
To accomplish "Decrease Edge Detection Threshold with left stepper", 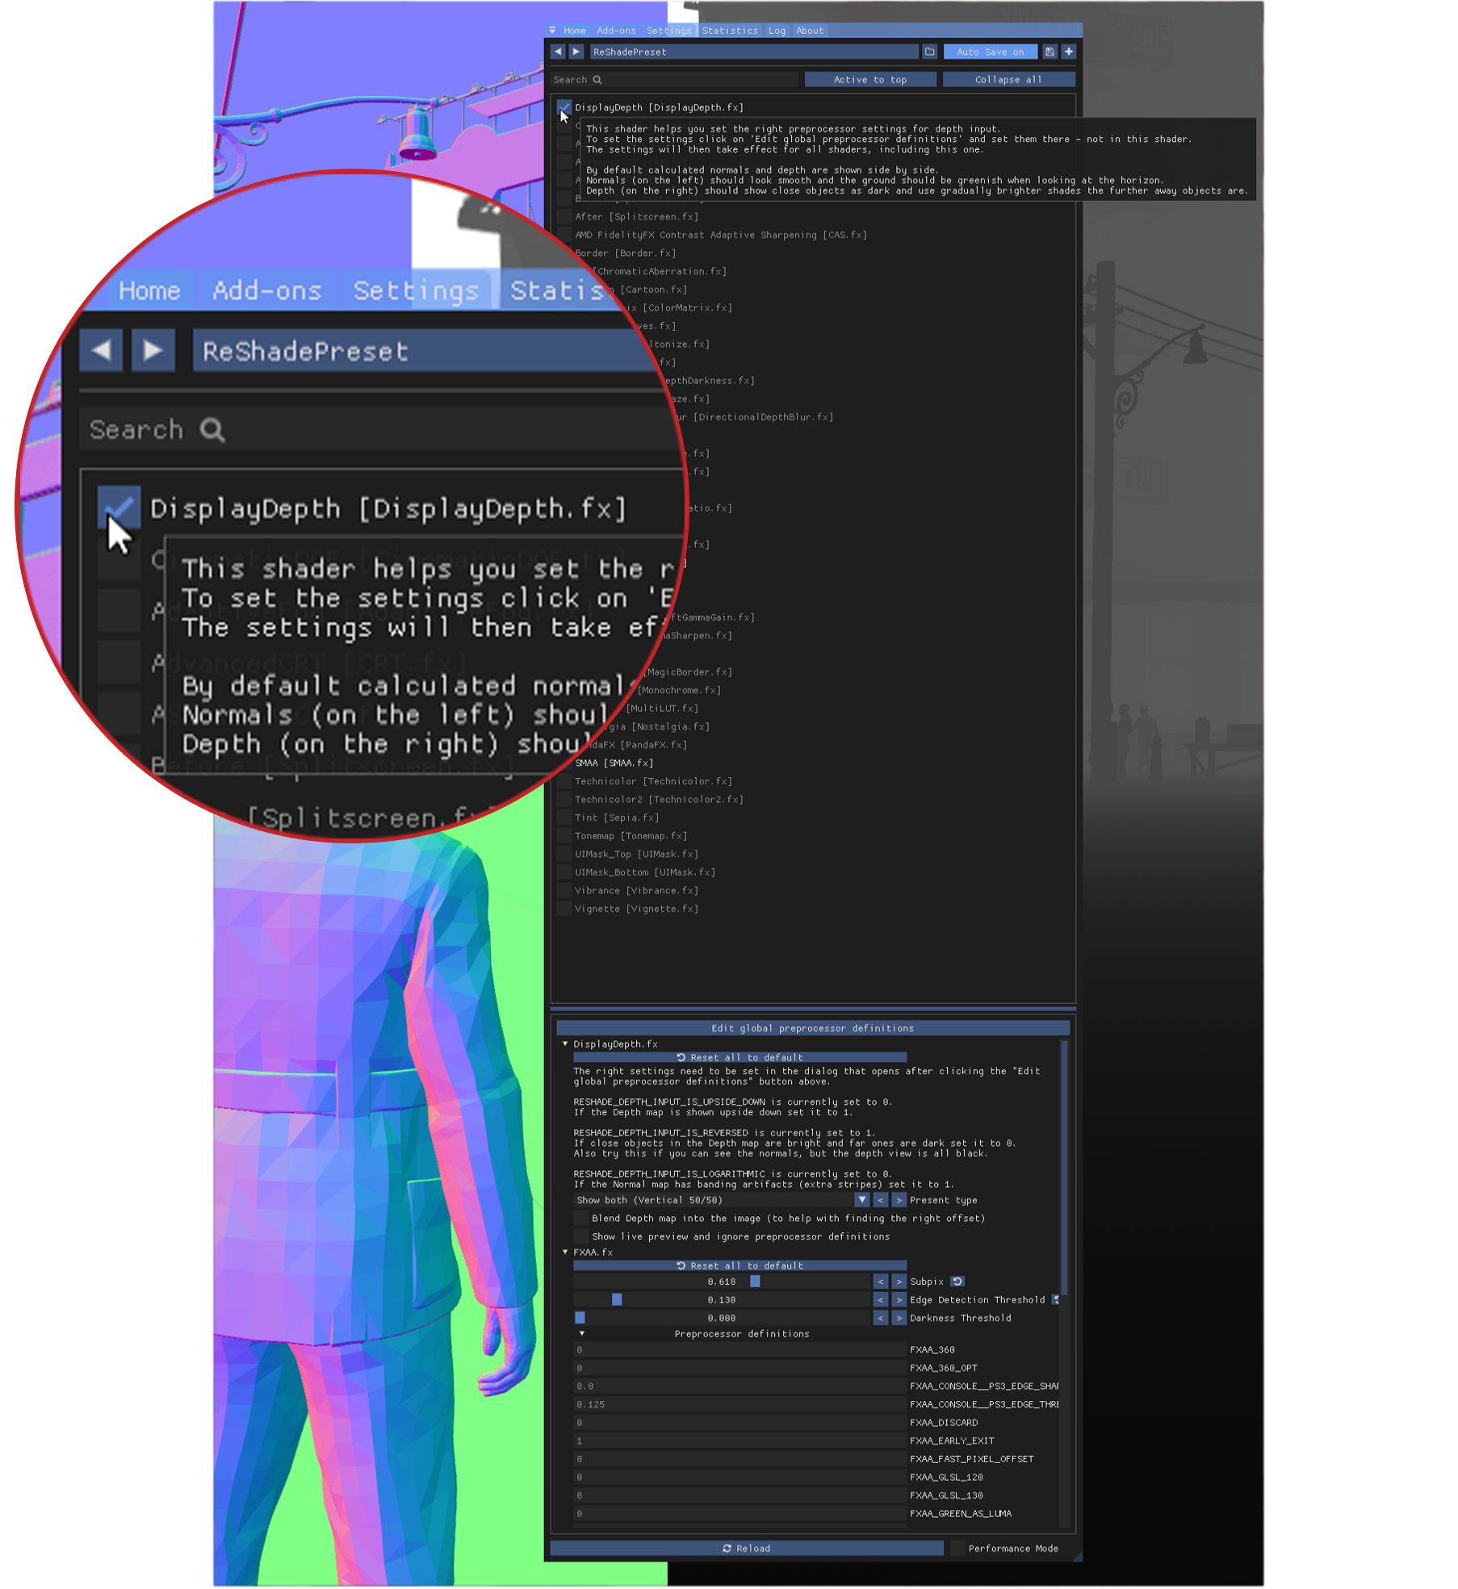I will click(881, 1300).
